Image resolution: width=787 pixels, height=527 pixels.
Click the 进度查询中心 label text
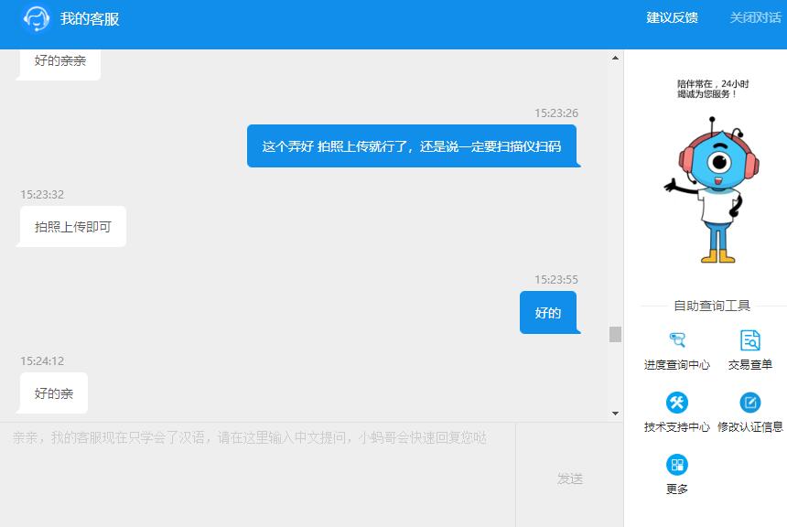(676, 365)
